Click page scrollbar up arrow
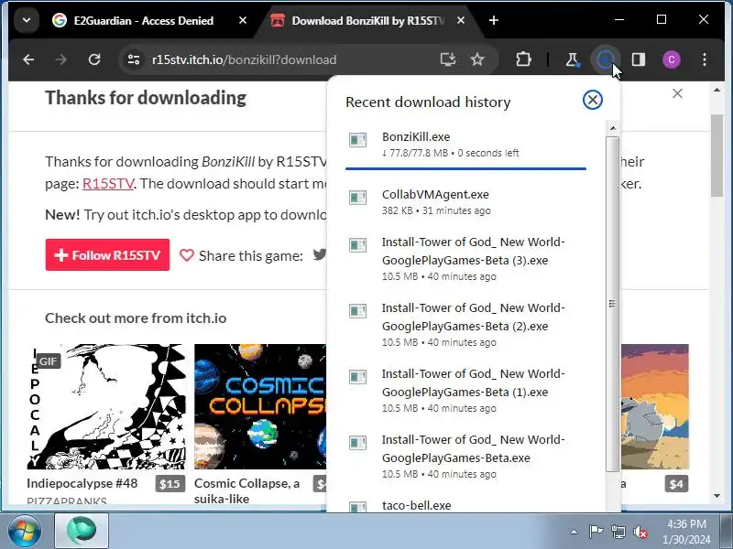Viewport: 733px width, 549px height. (717, 90)
